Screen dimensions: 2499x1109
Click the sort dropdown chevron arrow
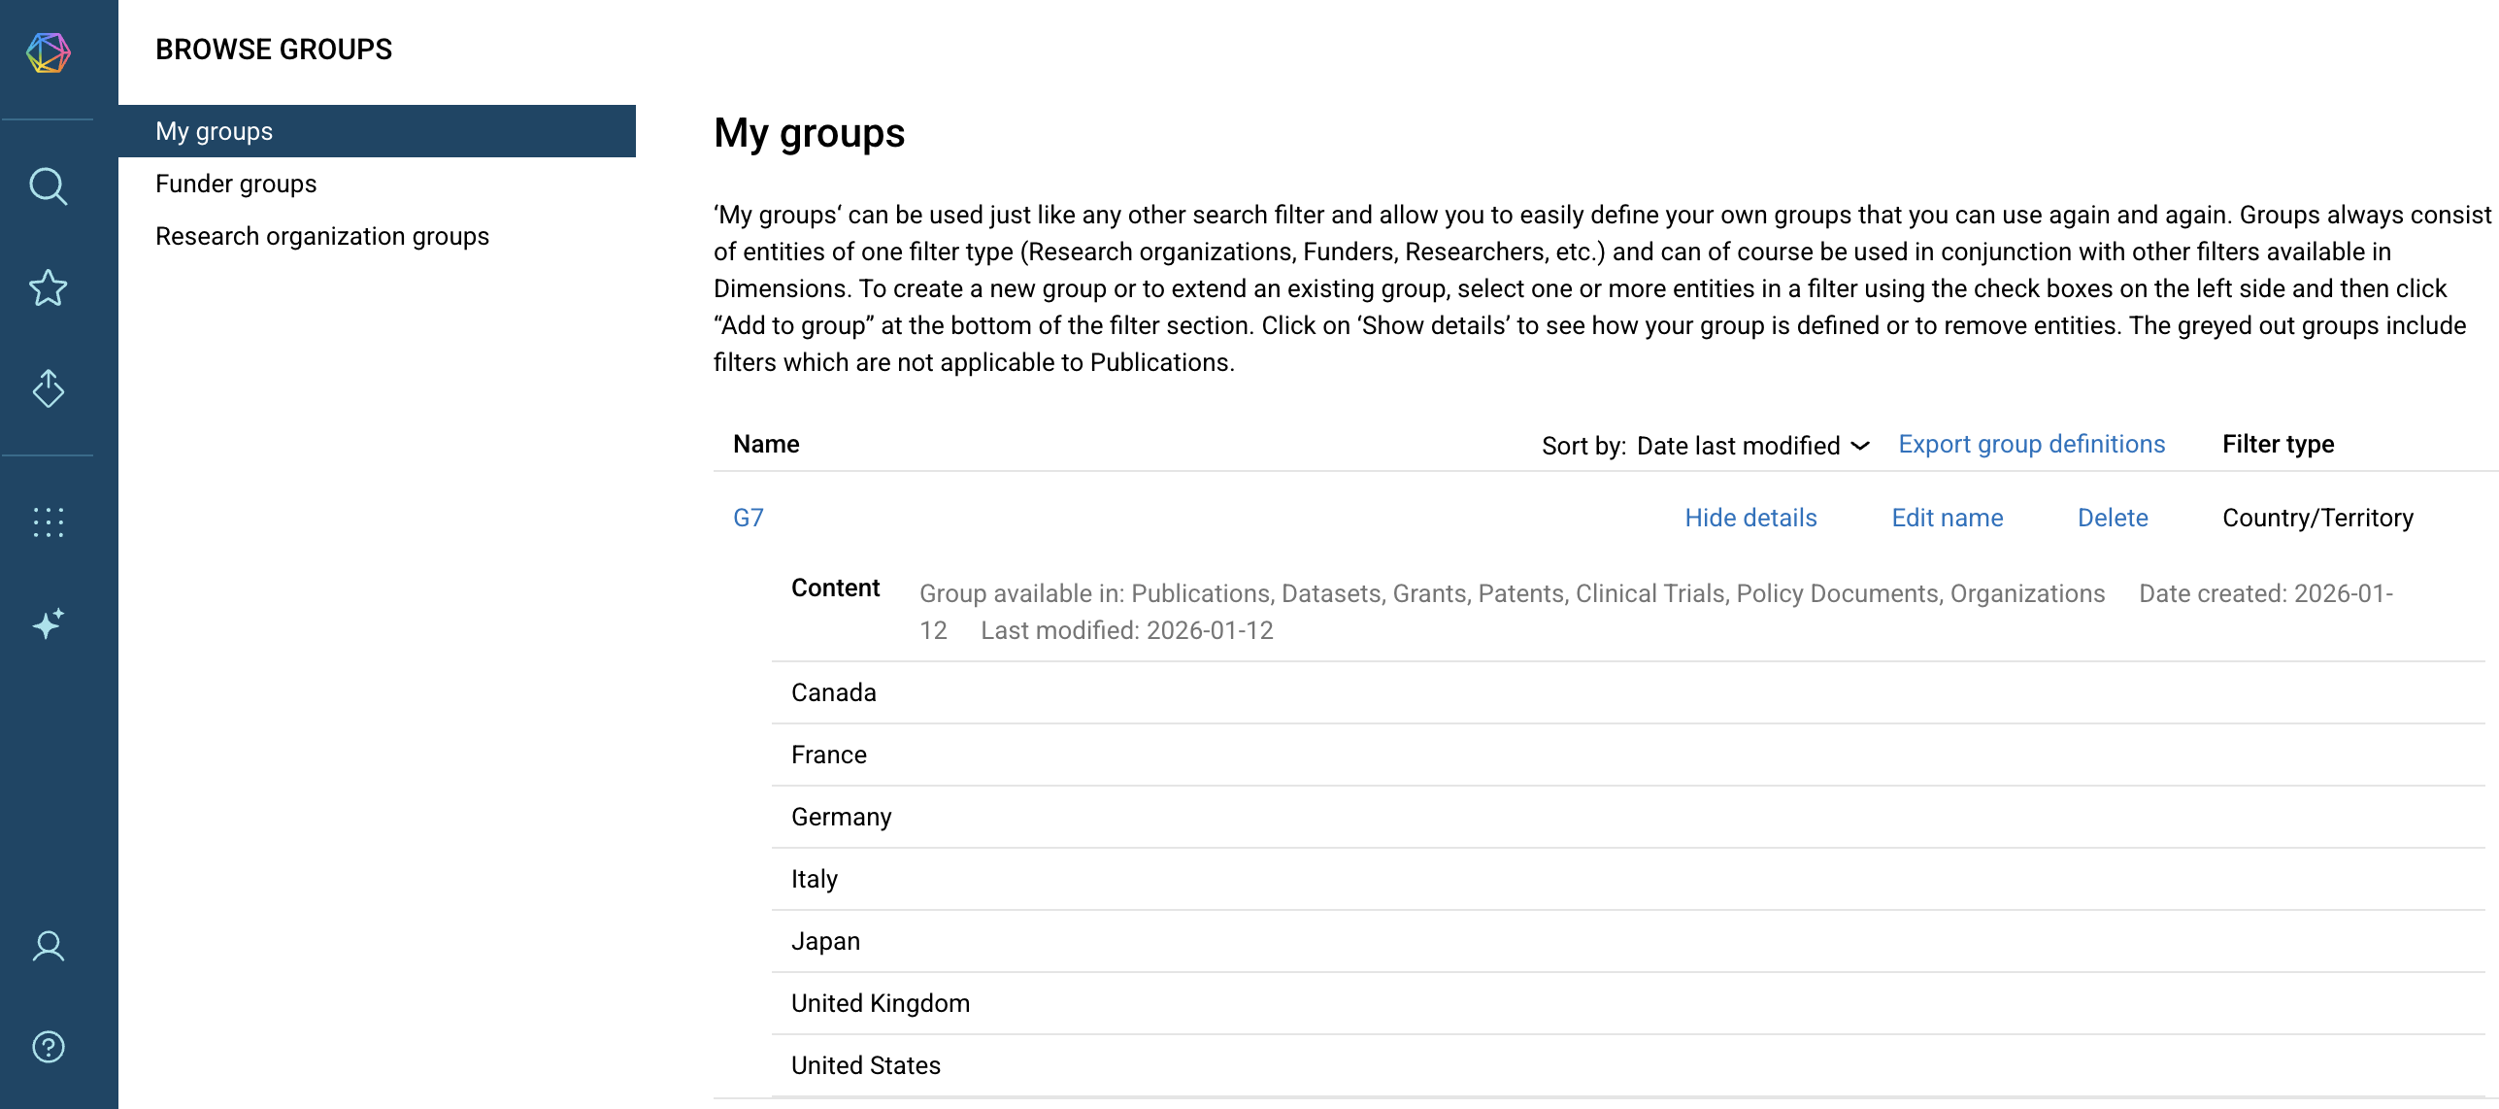[1860, 446]
